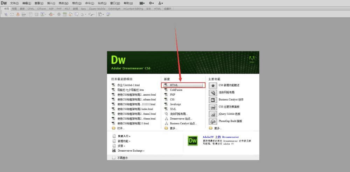
Task: Insert a Table from the Common toolbar
Action: pyautogui.click(x=30, y=14)
